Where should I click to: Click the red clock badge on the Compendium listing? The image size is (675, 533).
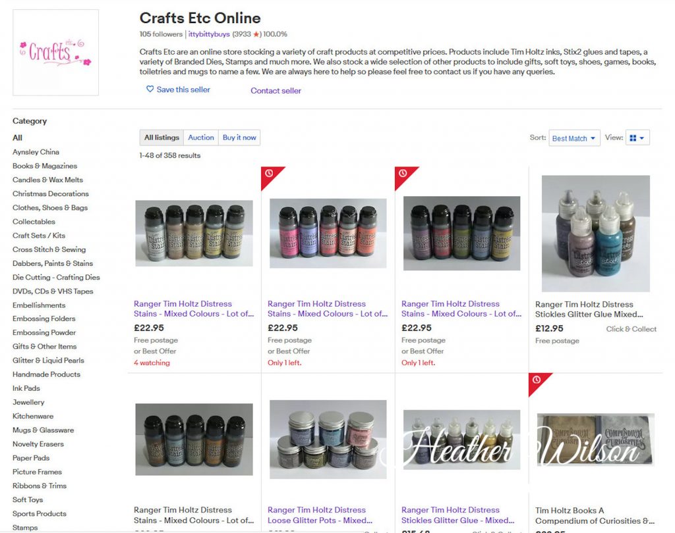pos(537,380)
